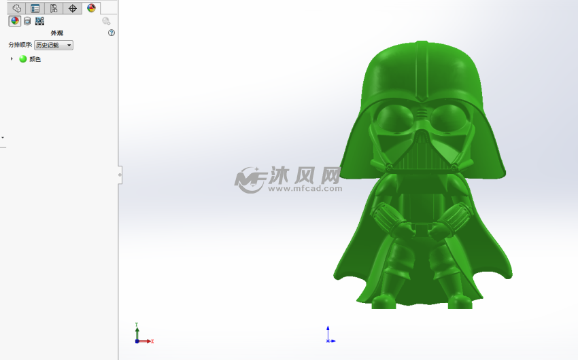Show appearances view with color sphere icon
Screen dimensions: 578x360
(14, 21)
